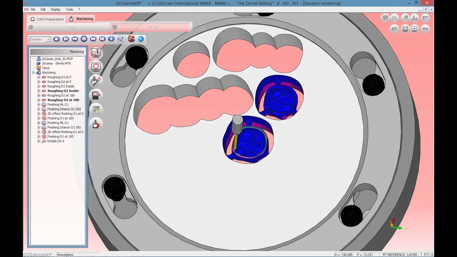Jump to simulation start

66,39
